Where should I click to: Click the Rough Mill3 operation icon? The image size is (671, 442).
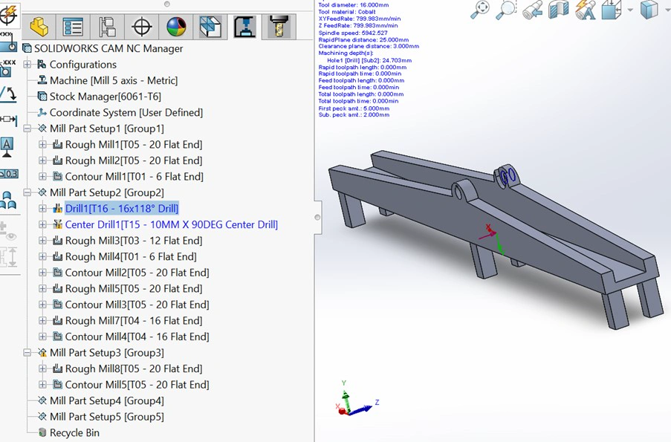coord(57,241)
